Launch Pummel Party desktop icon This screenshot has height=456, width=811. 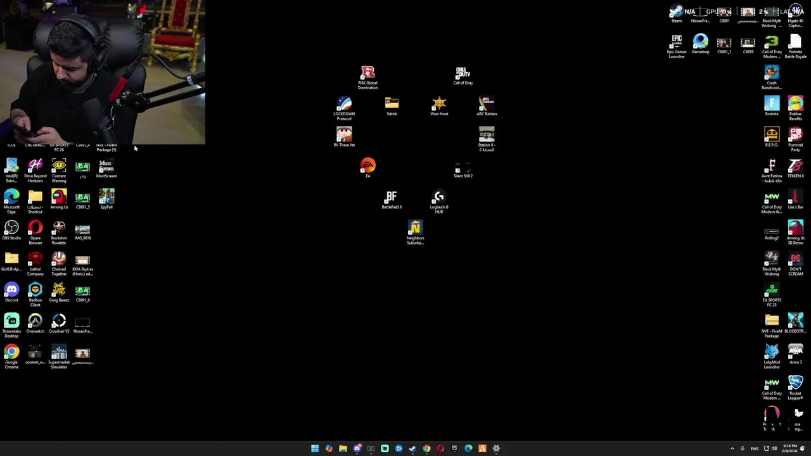795,139
